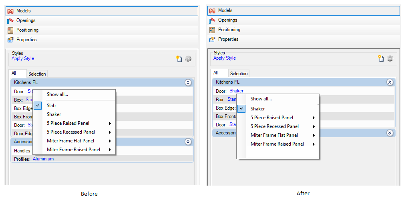Click style settings gear in Before panel

(188, 59)
